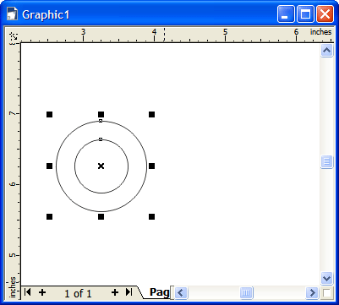
Task: Click the vertical scrollbar up arrow
Action: 326,51
